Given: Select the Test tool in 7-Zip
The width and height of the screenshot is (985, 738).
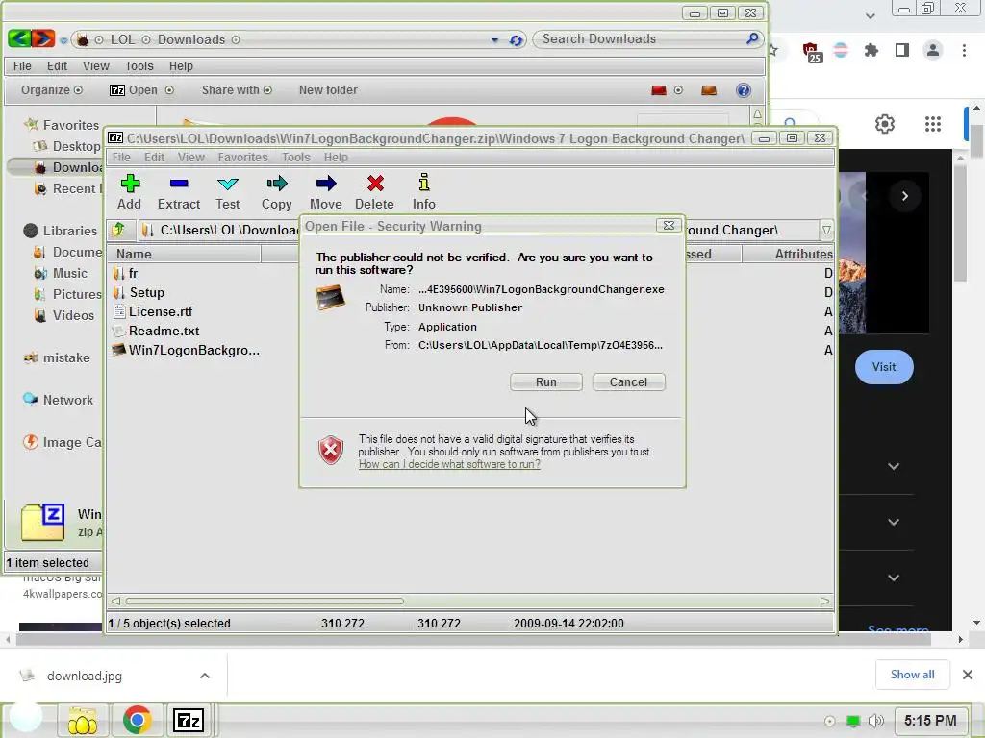Looking at the screenshot, I should pos(227,192).
